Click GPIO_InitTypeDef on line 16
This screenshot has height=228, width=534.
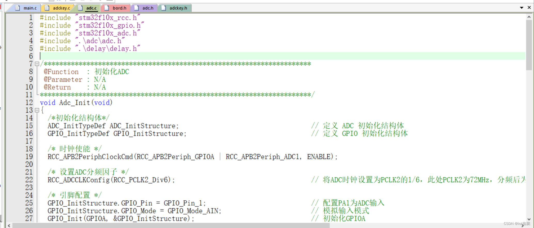click(x=78, y=133)
